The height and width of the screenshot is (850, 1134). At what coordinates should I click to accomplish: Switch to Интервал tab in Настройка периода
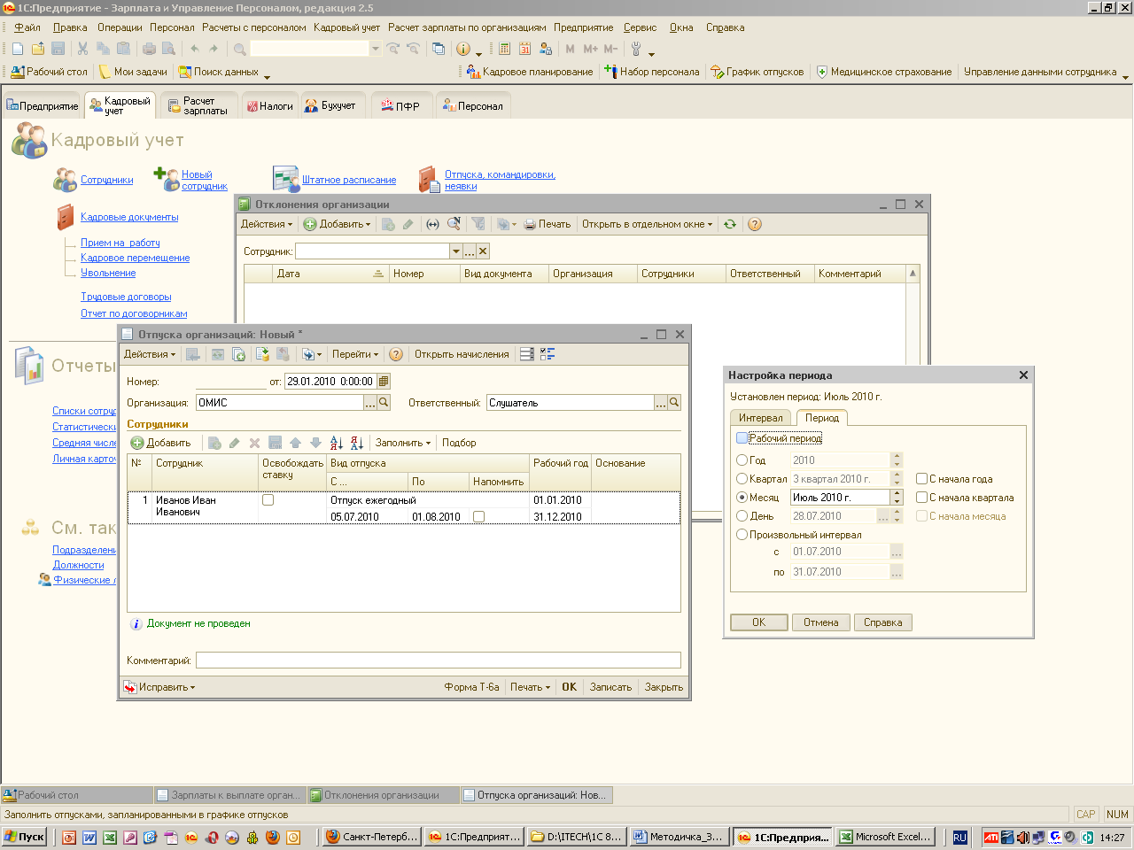click(x=761, y=418)
